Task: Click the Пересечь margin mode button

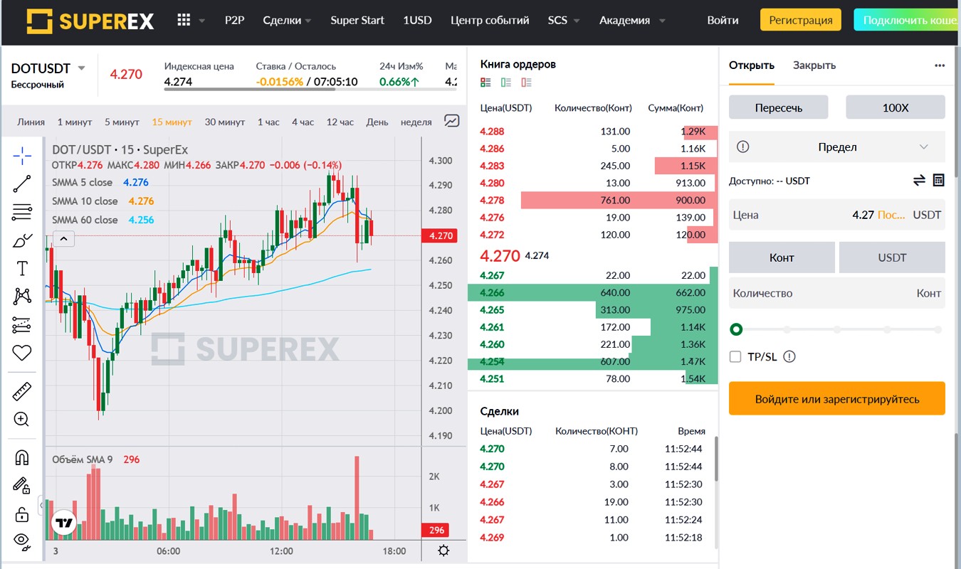Action: (779, 107)
